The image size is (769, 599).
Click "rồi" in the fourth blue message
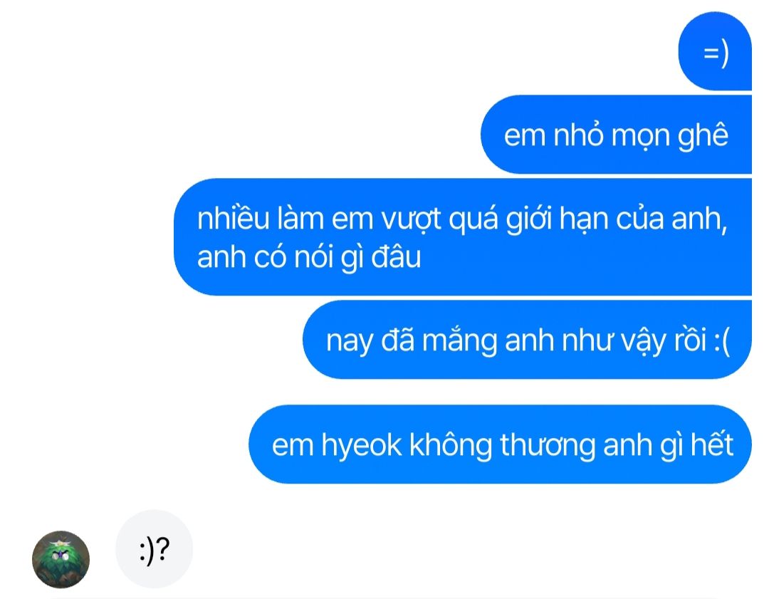690,340
